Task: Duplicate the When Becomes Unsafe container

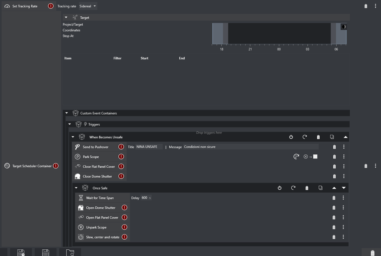Action: pyautogui.click(x=332, y=137)
